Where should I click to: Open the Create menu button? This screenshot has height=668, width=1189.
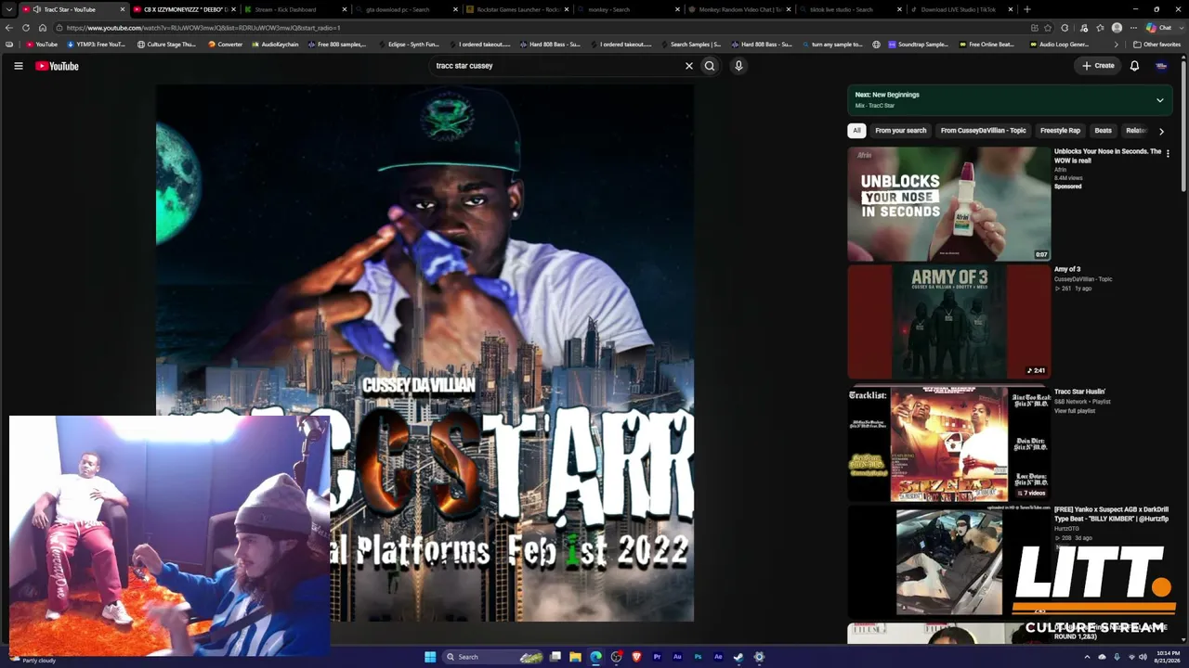tap(1098, 66)
